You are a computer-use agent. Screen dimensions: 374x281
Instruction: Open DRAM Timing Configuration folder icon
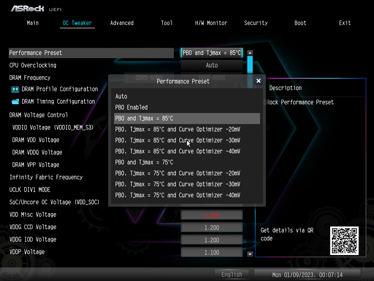coord(15,102)
